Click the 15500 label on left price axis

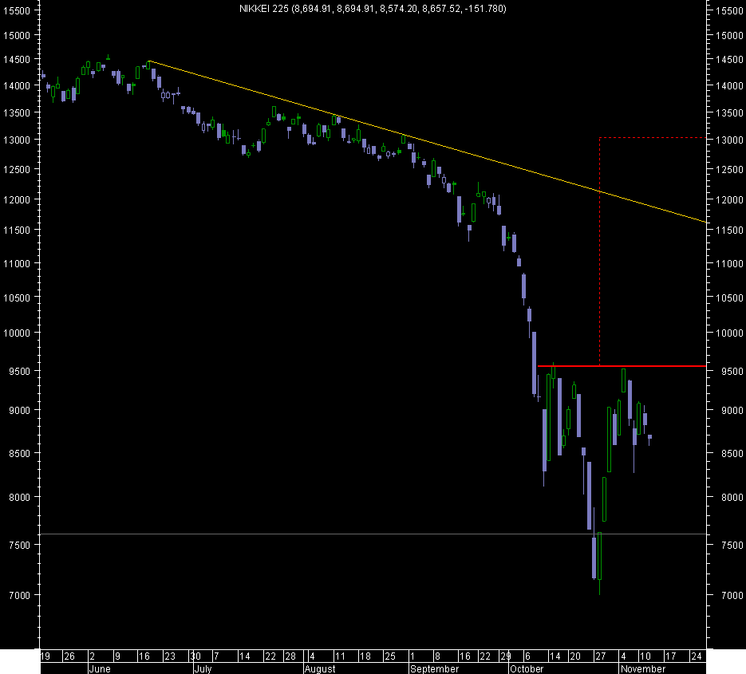click(x=16, y=10)
